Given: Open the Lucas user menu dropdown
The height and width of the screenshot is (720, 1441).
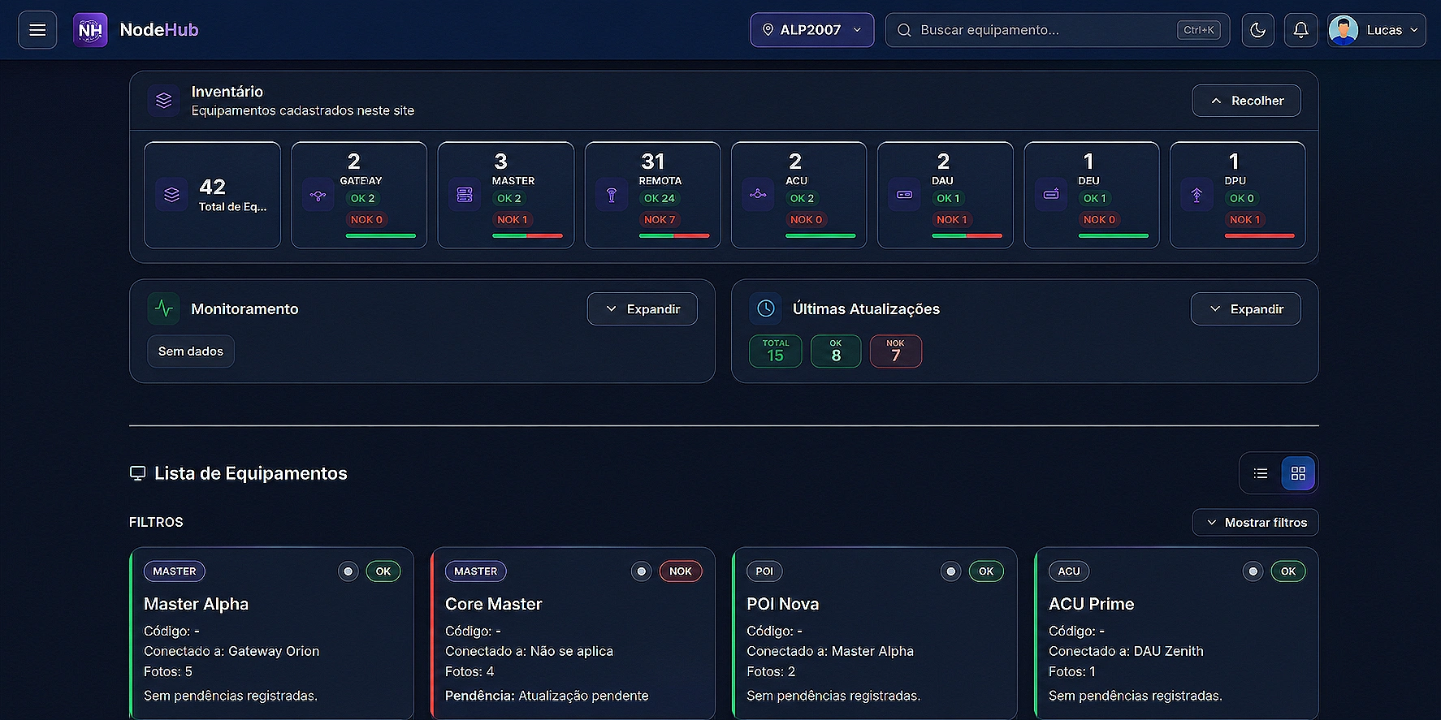Looking at the screenshot, I should 1377,30.
